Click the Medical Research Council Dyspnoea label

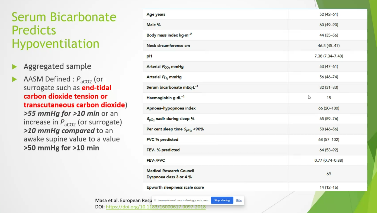tap(170, 174)
